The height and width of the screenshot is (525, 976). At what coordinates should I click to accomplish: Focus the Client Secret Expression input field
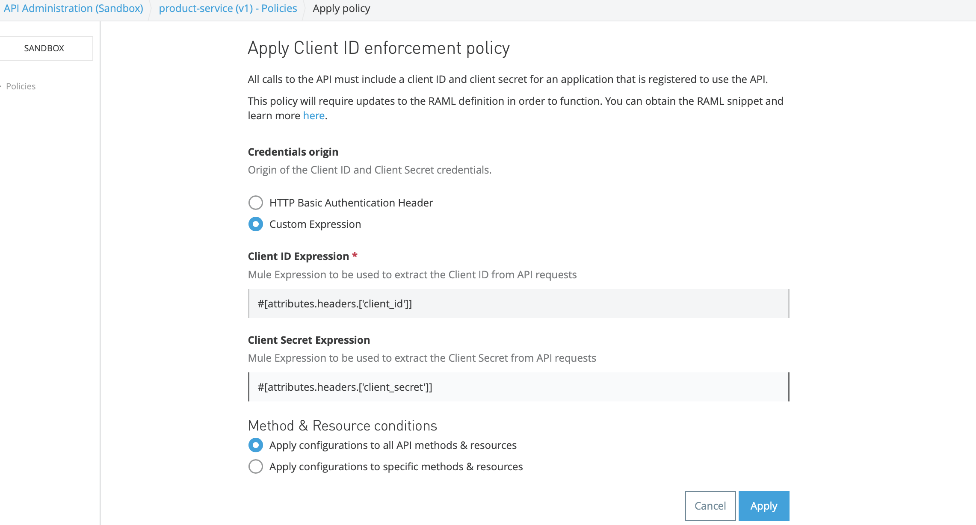[x=518, y=387]
